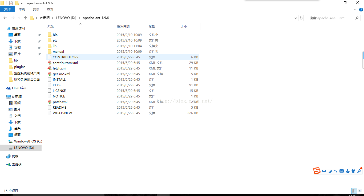This screenshot has height=196, width=364.
Task: Open 网络 in the navigation pane
Action: click(x=15, y=156)
